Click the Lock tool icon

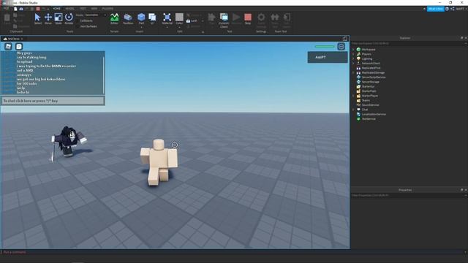coord(189,21)
